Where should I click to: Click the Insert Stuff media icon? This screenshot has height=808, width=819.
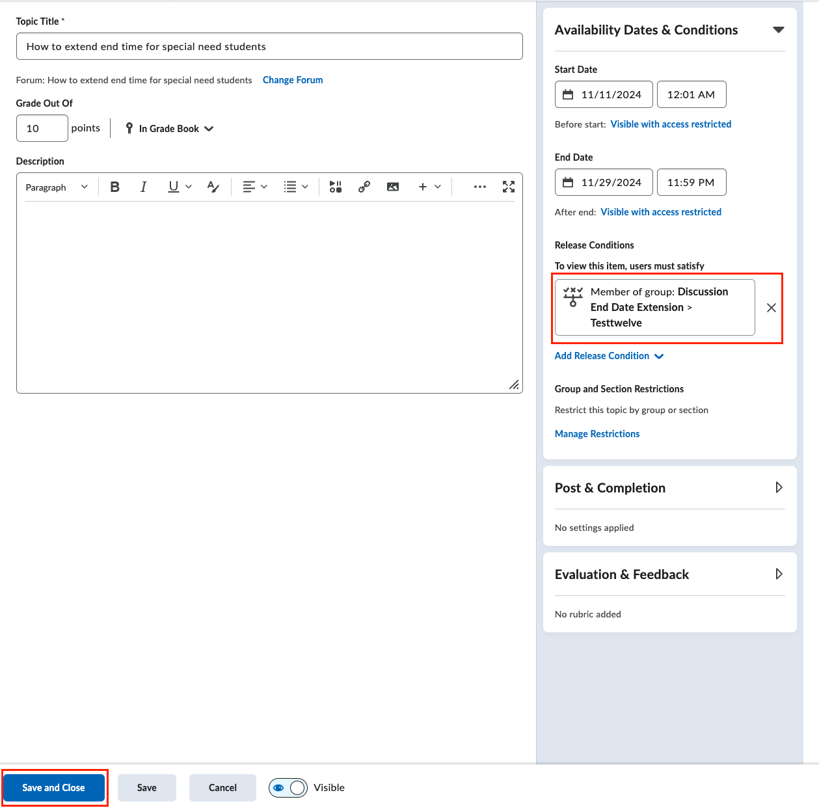336,187
